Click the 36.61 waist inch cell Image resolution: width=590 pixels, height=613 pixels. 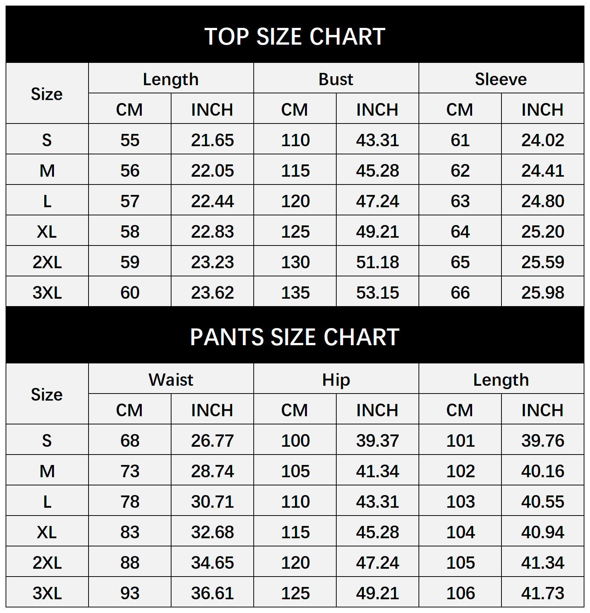pyautogui.click(x=212, y=593)
